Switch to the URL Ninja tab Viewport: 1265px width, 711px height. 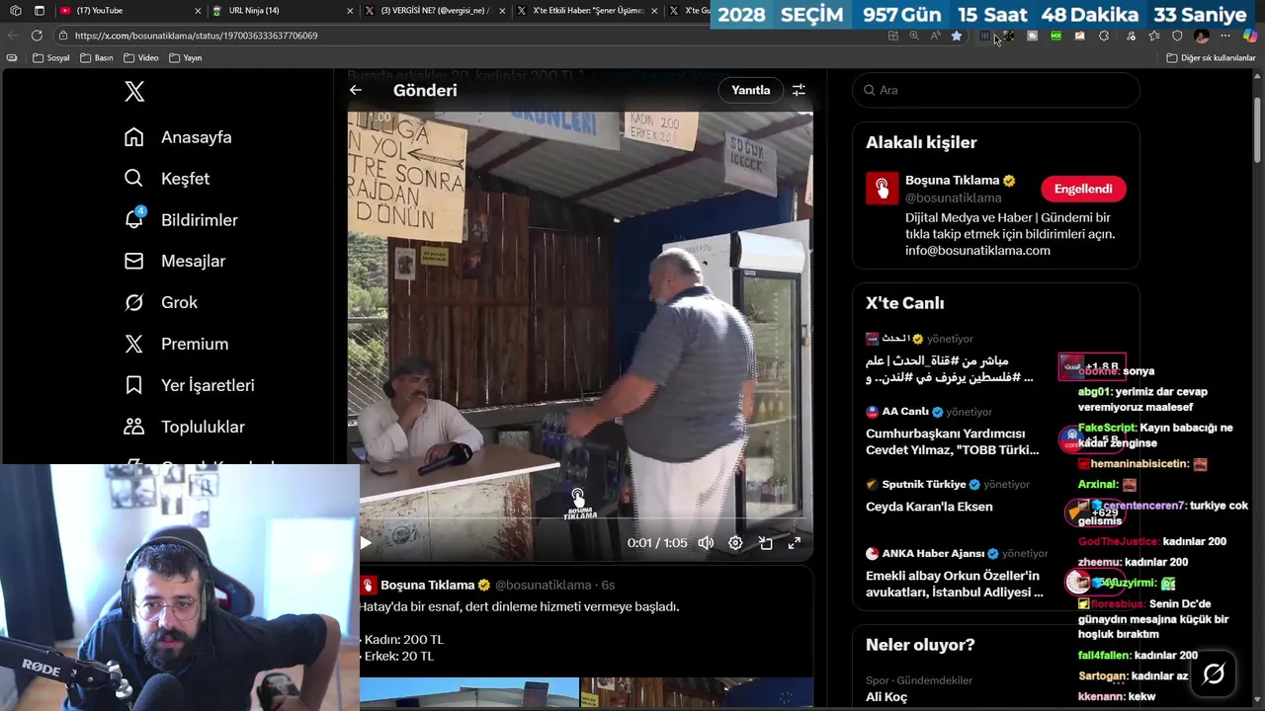click(x=282, y=11)
